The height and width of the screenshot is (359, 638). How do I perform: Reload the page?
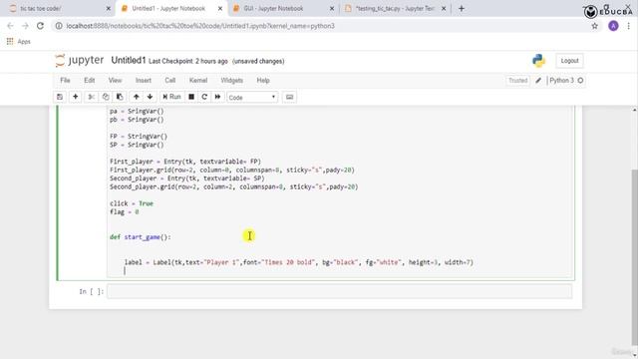(40, 26)
